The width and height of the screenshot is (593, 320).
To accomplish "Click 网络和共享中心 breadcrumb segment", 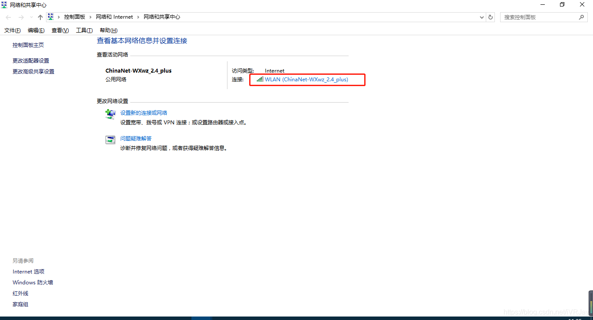I will (x=162, y=17).
